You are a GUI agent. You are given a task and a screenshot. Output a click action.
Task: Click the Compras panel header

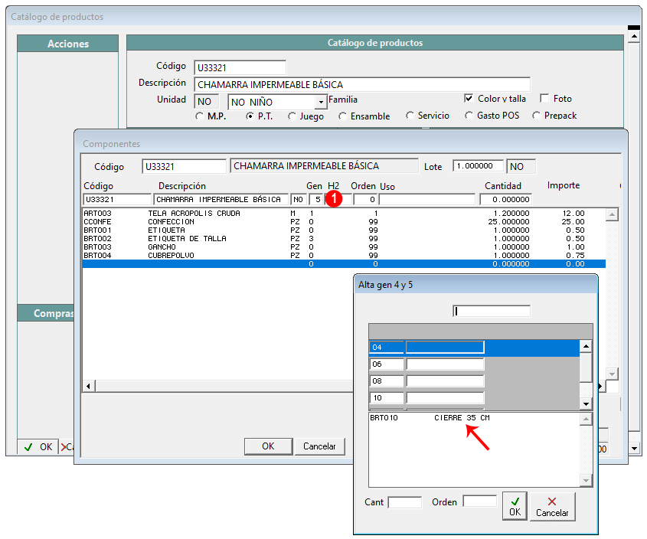click(46, 313)
